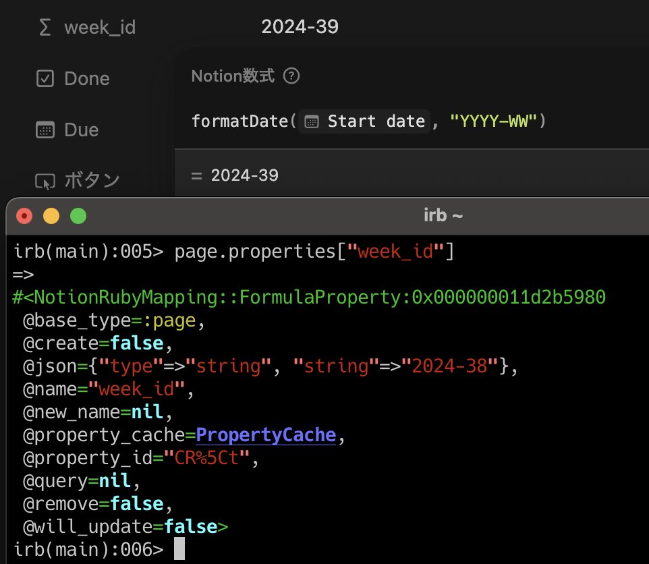Click the formula result = 2024-39
This screenshot has height=564, width=649.
coord(235,175)
